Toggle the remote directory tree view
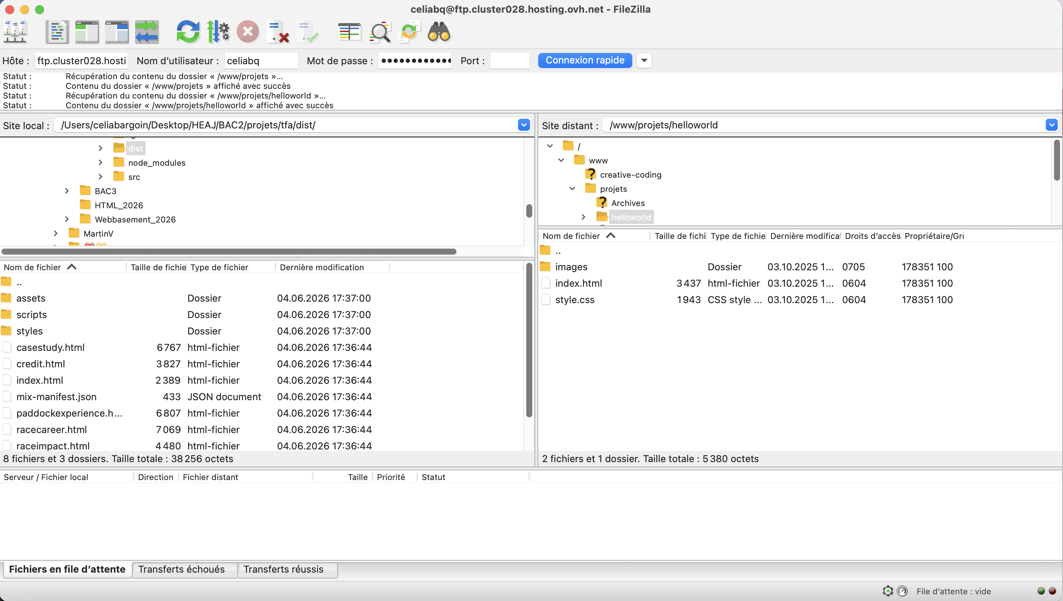Screen dimensions: 1063x601 [117, 32]
